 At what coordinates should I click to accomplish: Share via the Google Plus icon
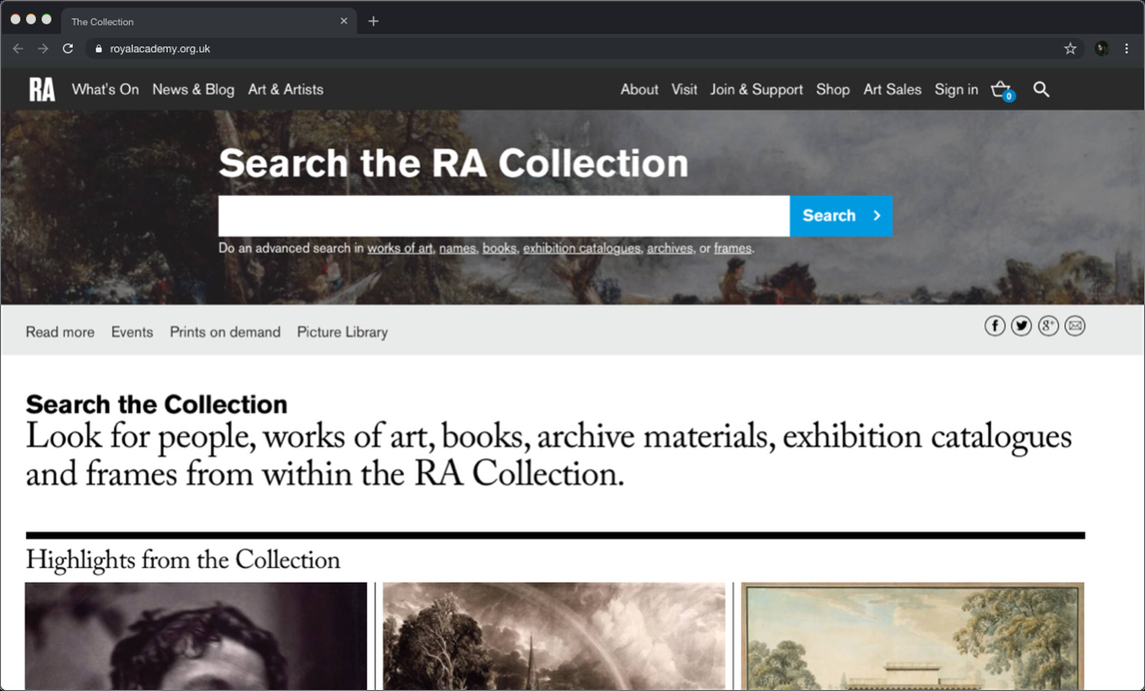[x=1048, y=326]
